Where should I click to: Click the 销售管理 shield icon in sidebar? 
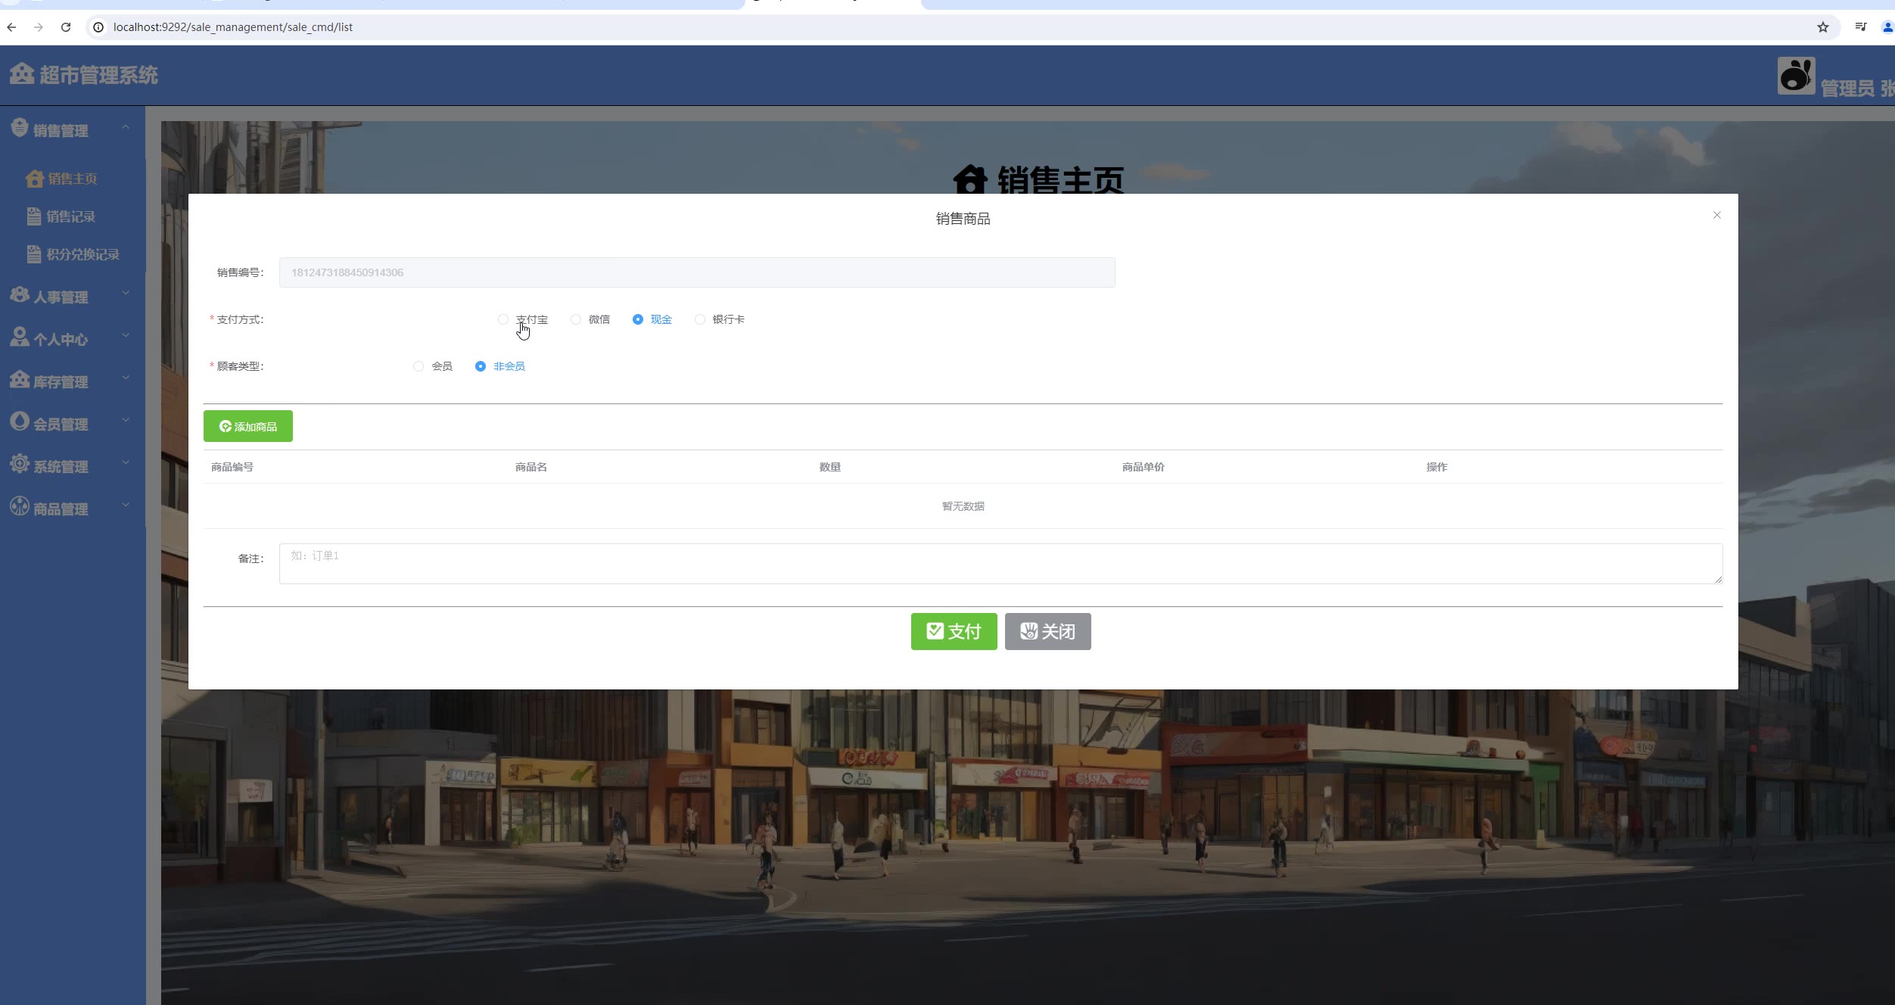[20, 128]
